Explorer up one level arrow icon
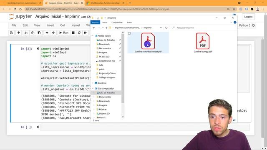 (106, 28)
